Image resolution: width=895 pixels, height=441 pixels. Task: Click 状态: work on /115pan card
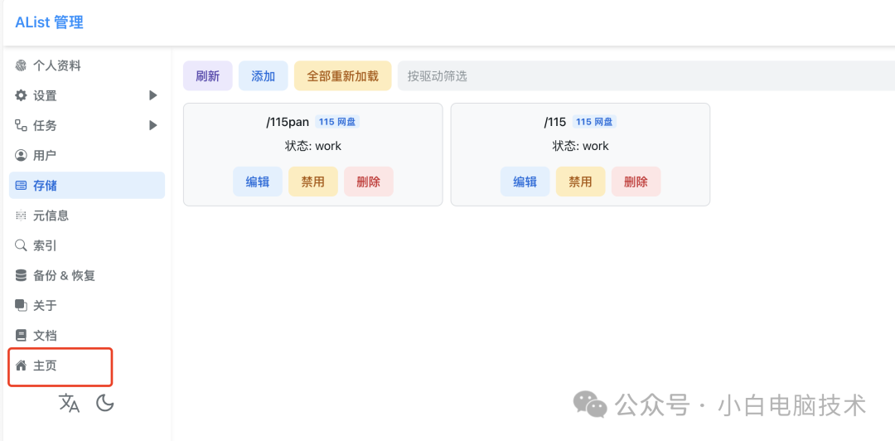(312, 146)
